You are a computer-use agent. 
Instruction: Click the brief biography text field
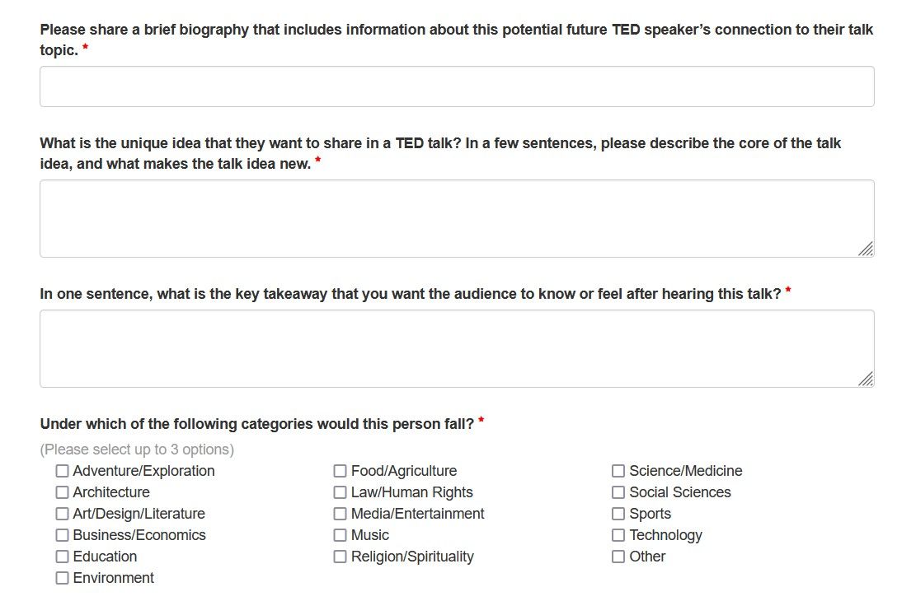pyautogui.click(x=456, y=86)
